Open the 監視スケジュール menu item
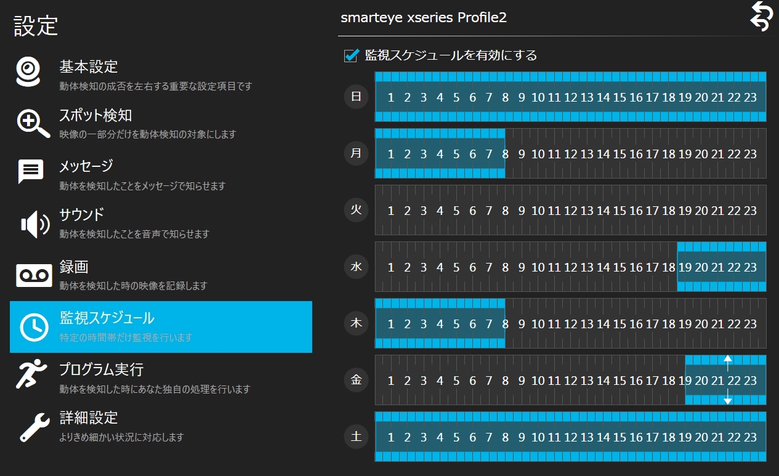 coord(161,326)
